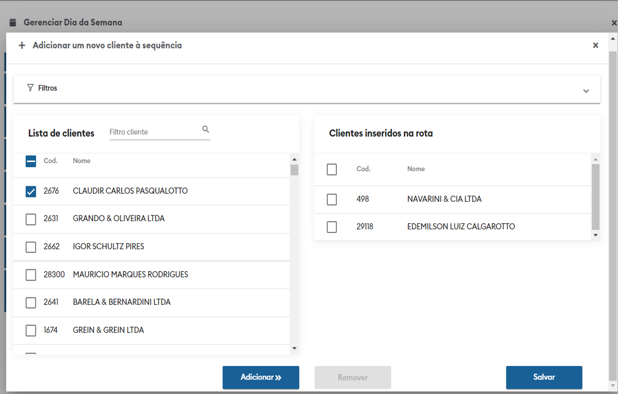Uncheck the CLAUDIR CARLOS PASQUALOTTO checkbox
The image size is (618, 394).
click(x=31, y=191)
